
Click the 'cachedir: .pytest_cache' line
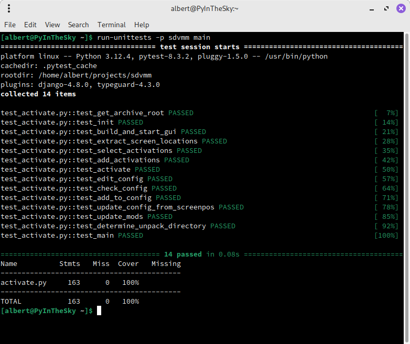coord(49,66)
